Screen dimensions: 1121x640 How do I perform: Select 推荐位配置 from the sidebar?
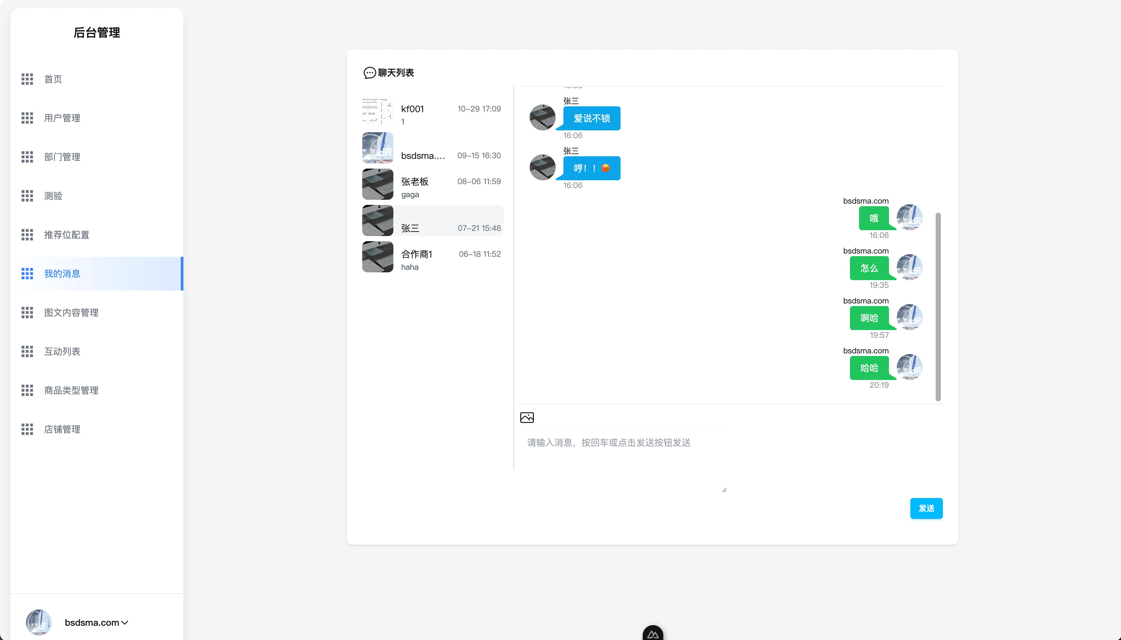tap(67, 235)
